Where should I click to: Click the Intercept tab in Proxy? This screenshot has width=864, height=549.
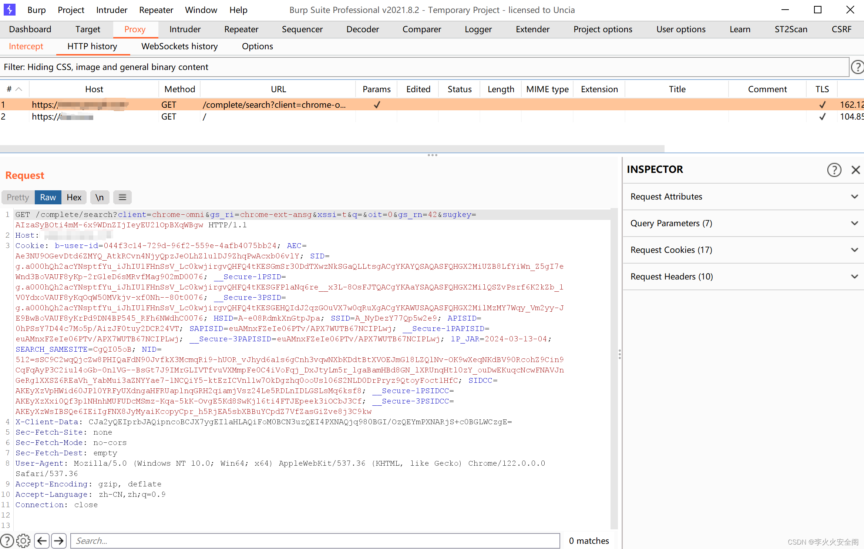pyautogui.click(x=26, y=46)
